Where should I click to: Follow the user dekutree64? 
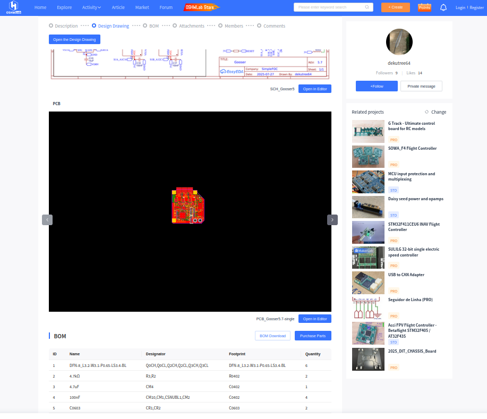click(x=377, y=86)
